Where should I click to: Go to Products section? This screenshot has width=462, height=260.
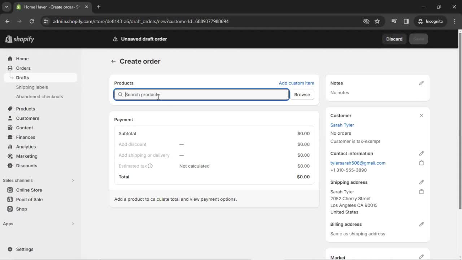click(25, 109)
